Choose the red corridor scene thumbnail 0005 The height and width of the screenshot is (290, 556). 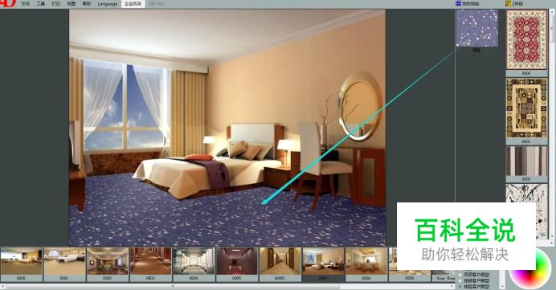point(237,261)
